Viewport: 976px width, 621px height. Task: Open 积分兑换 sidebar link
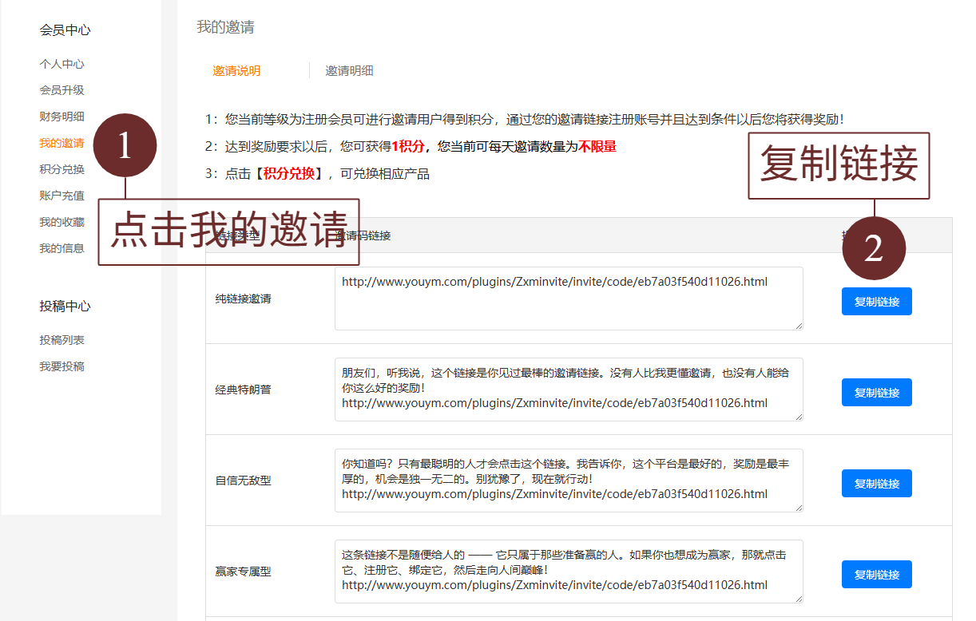pyautogui.click(x=62, y=169)
